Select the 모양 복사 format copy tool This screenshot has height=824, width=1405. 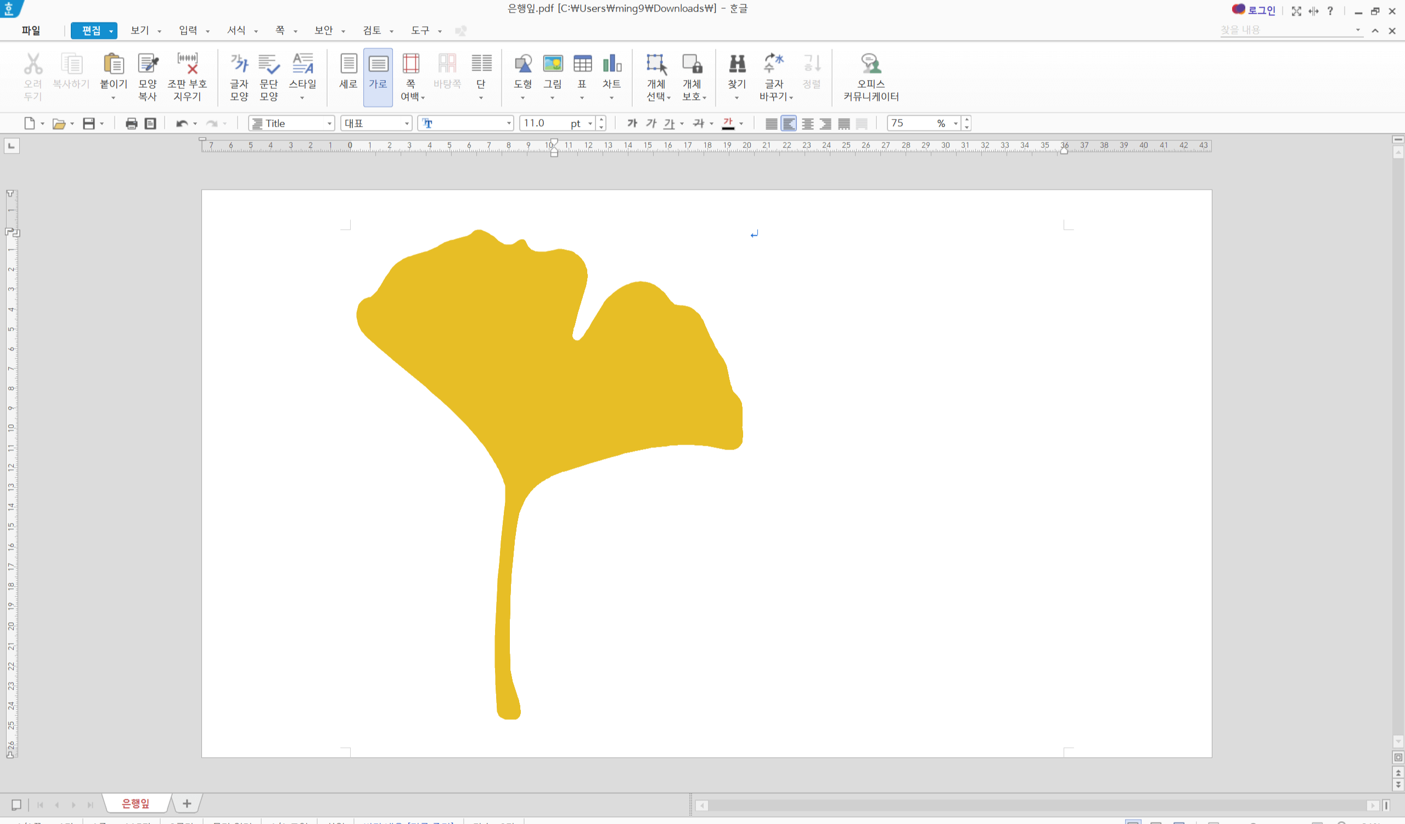pos(148,65)
